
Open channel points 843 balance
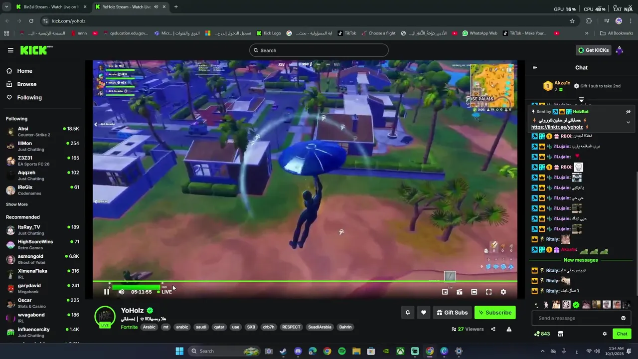click(542, 334)
